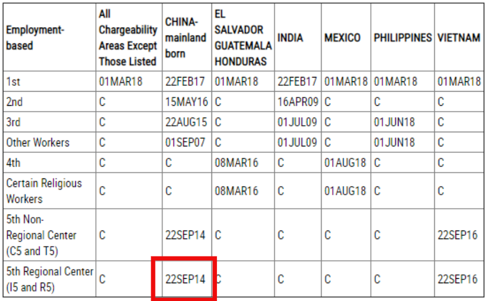The height and width of the screenshot is (301, 488).
Task: Select the 5th Non-Regional Center row label
Action: point(41,236)
